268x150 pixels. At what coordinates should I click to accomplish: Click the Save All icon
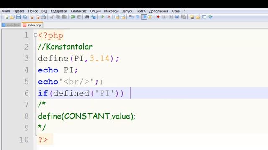tap(25, 17)
